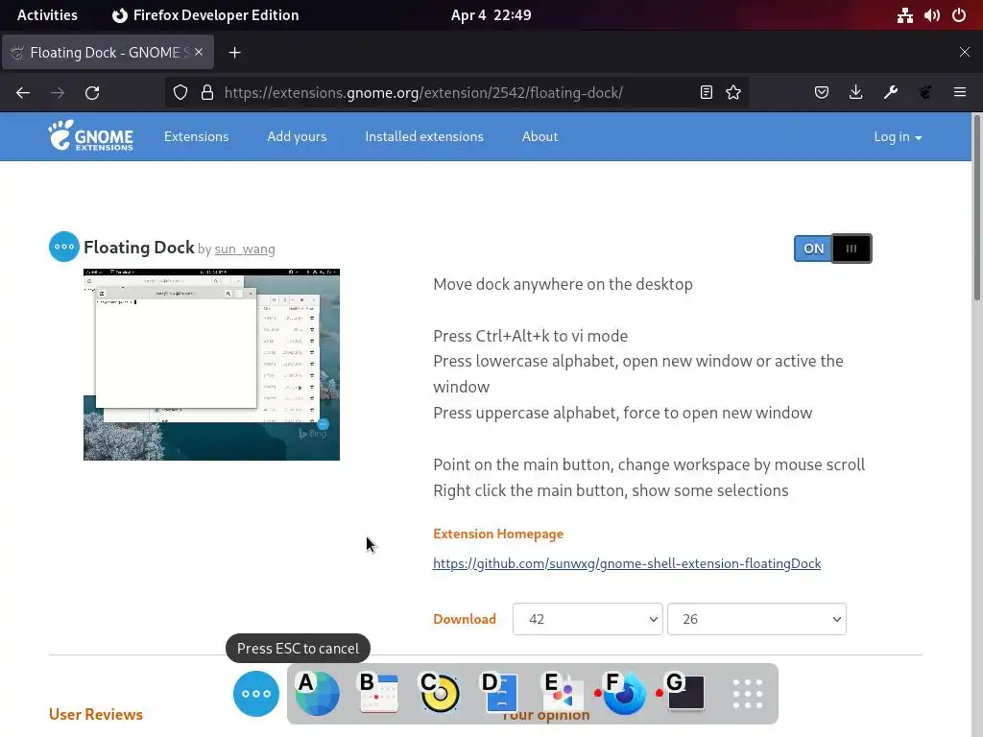
Task: Open the tracking protection shield icon
Action: tap(180, 93)
